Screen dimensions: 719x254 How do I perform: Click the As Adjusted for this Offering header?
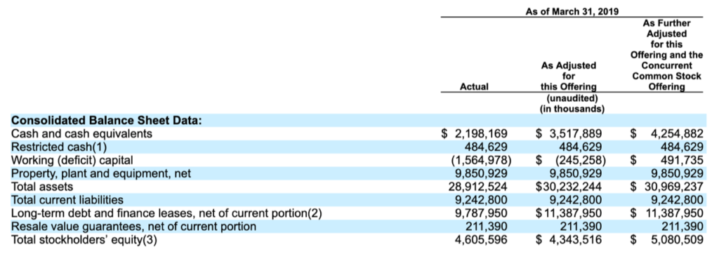coord(569,76)
